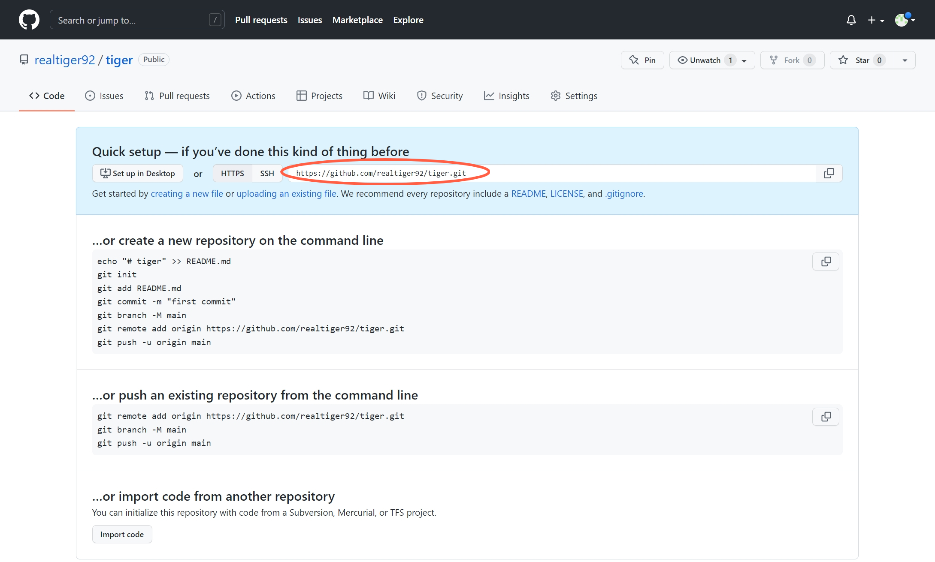Copy the new repository commands
The image size is (935, 562).
click(826, 261)
